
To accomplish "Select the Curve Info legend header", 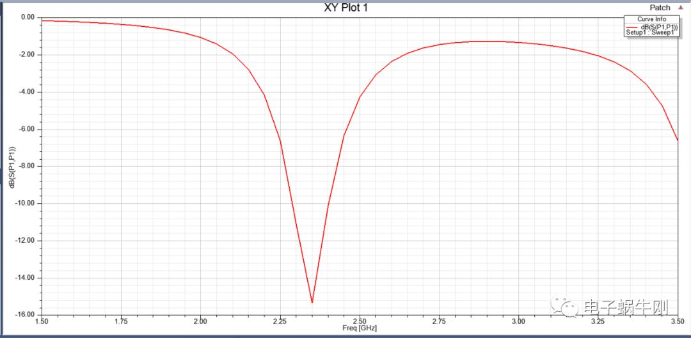I will pyautogui.click(x=651, y=19).
